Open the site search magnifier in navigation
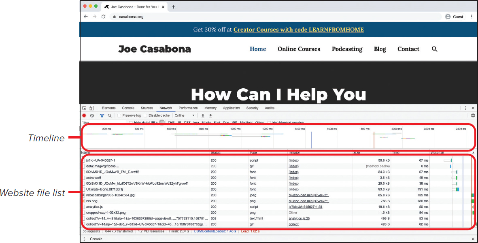The width and height of the screenshot is (478, 243). (x=435, y=49)
